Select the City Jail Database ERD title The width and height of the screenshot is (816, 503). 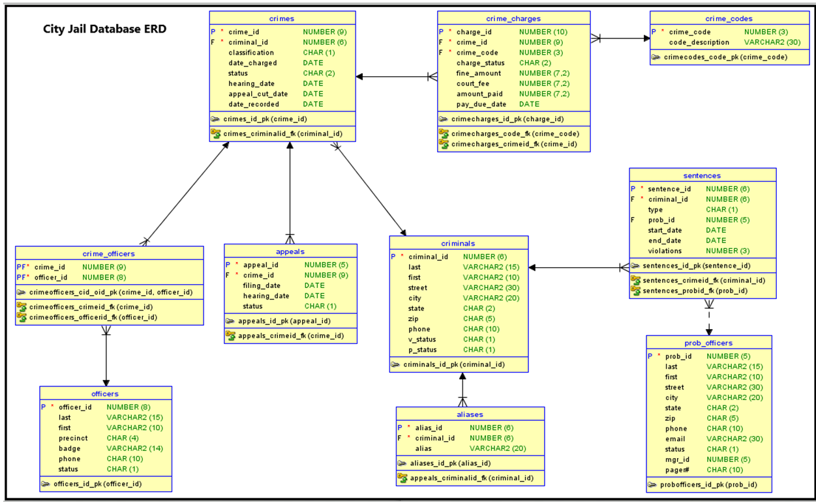coord(104,29)
